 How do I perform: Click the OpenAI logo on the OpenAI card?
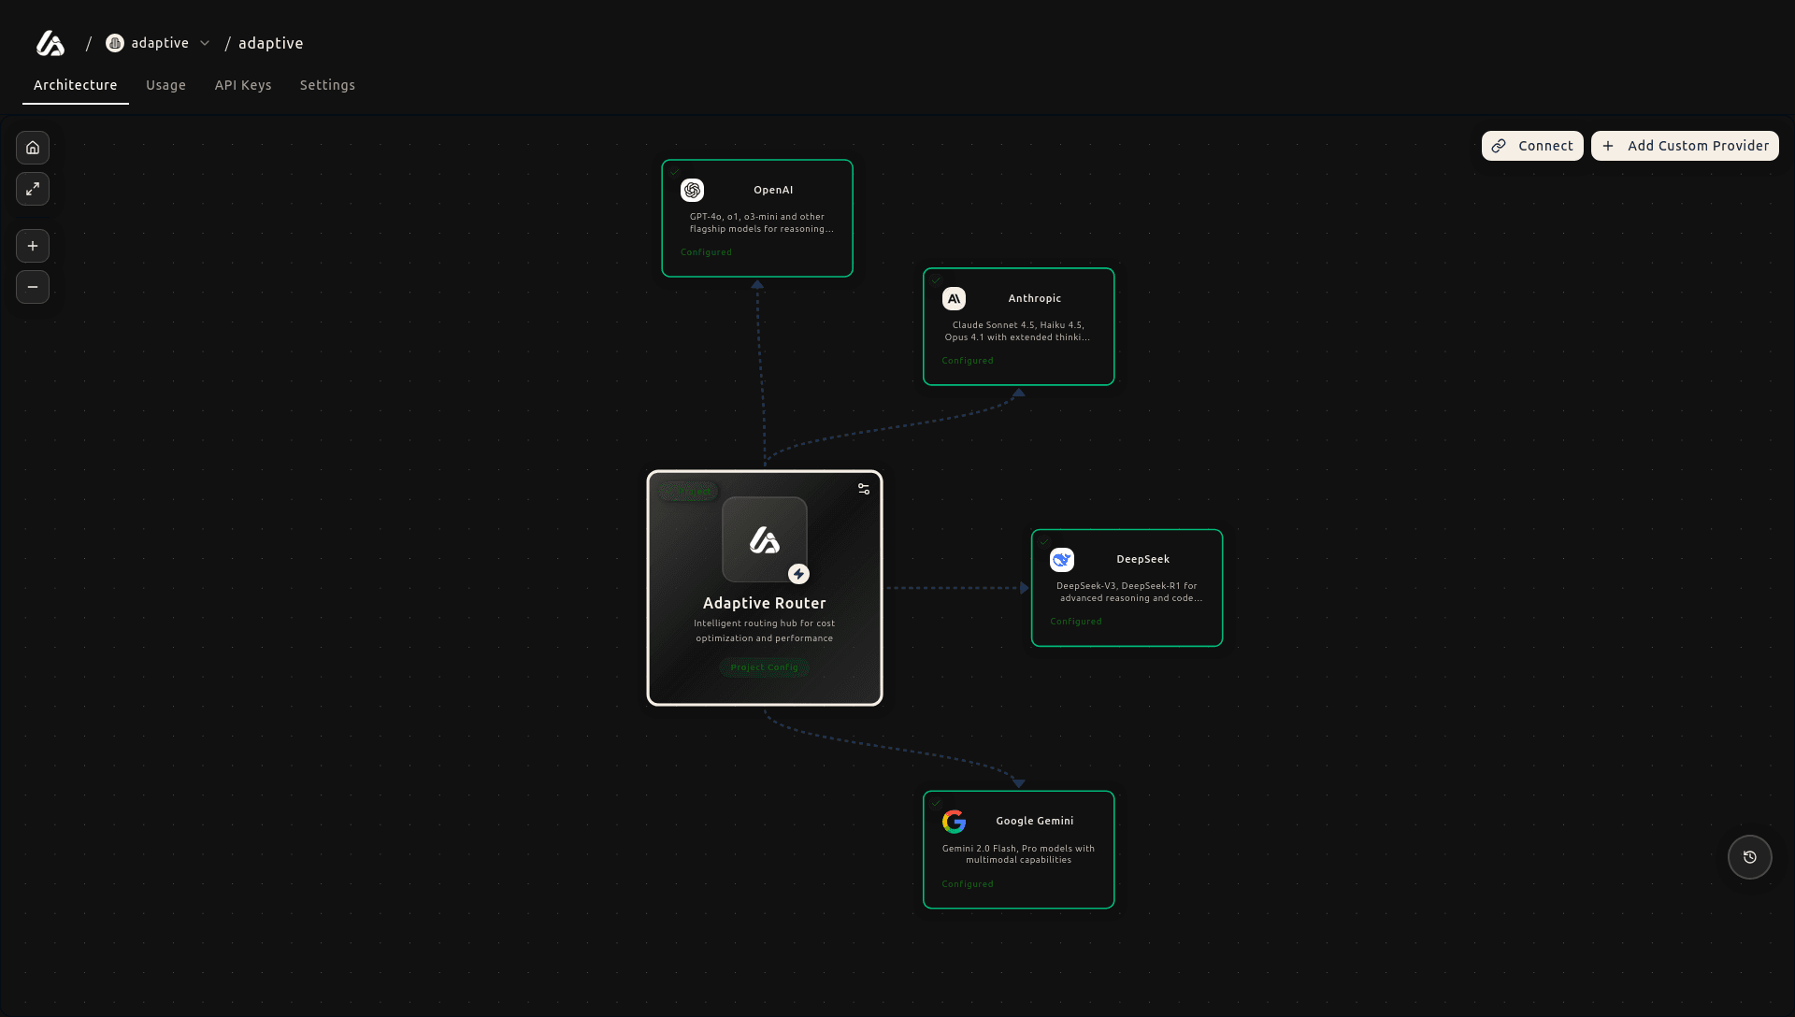pos(692,190)
